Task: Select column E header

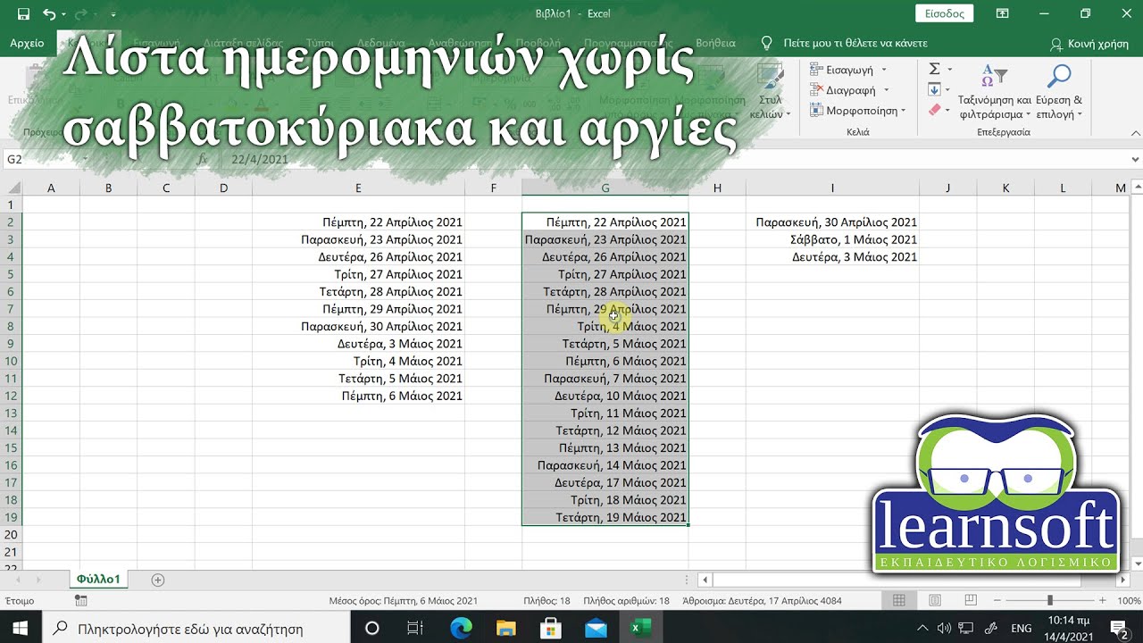Action: tap(358, 188)
